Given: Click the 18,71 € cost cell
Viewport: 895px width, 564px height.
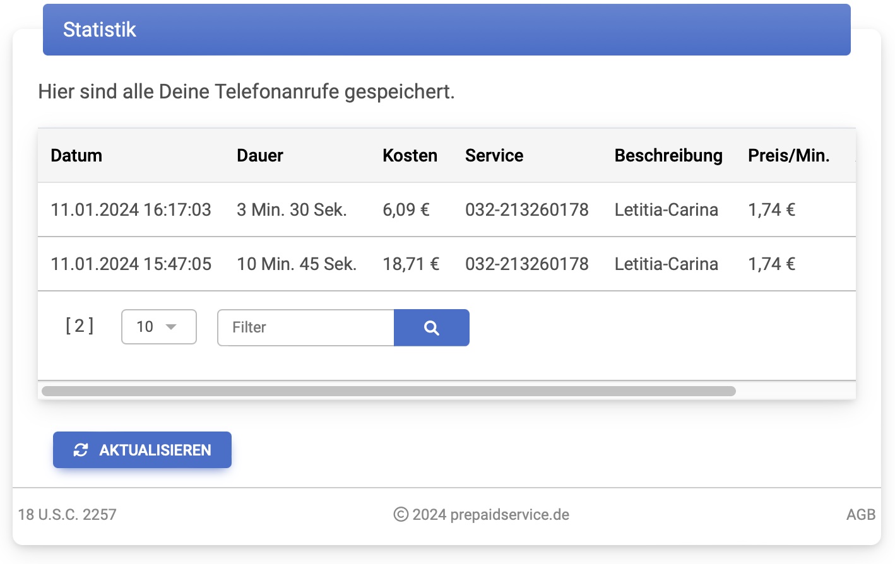Looking at the screenshot, I should point(410,264).
